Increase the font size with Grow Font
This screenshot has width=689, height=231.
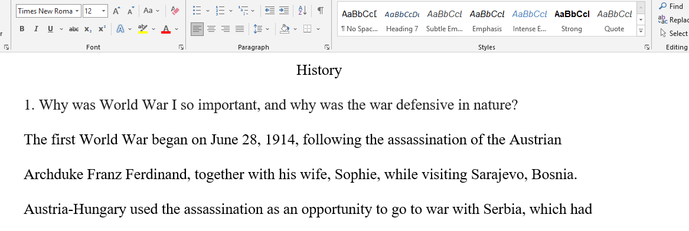[116, 11]
